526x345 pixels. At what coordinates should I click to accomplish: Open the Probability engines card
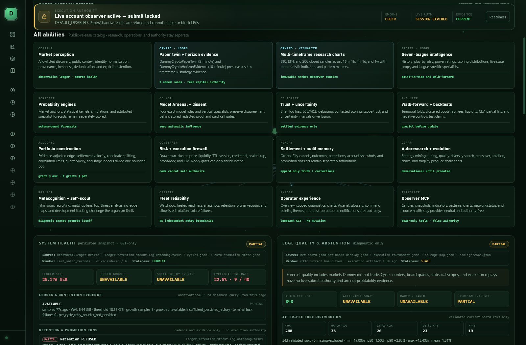pos(92,112)
